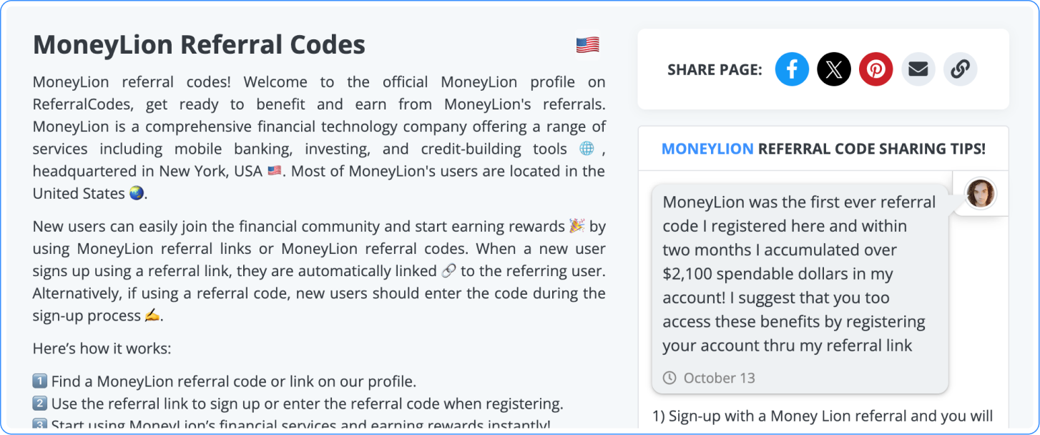
Task: Copy the page link
Action: coord(961,69)
